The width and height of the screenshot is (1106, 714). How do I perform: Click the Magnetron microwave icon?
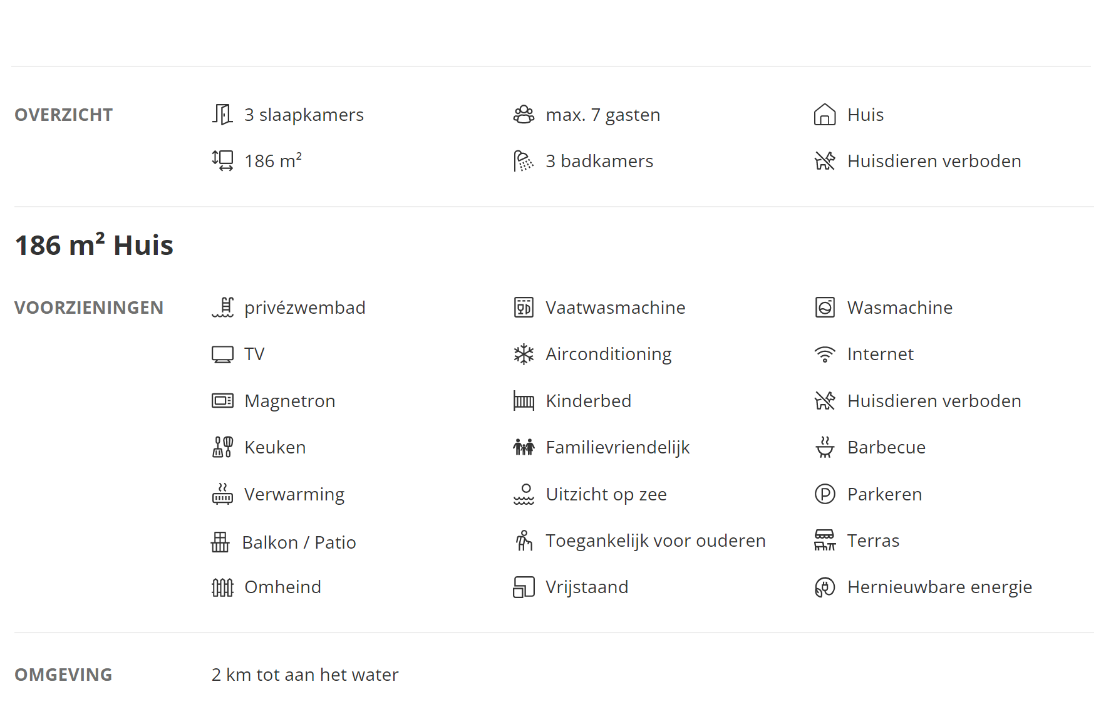tap(222, 401)
